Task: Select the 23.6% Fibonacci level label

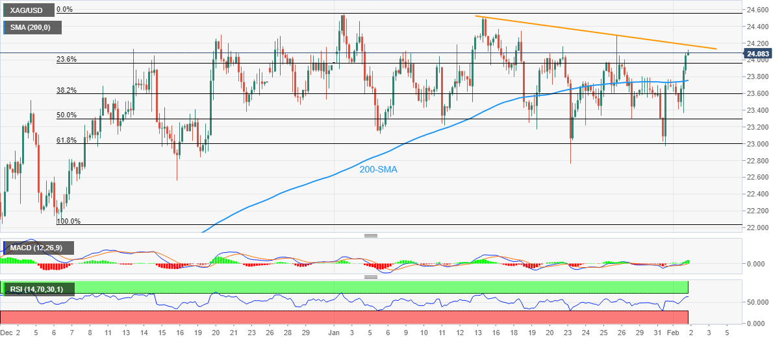Action: [68, 59]
